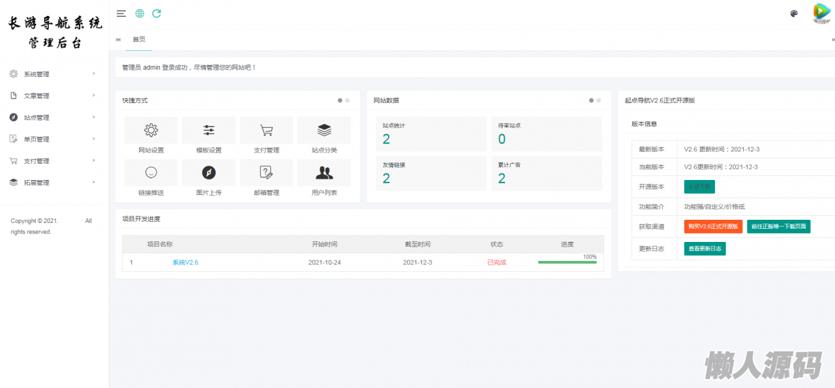
Task: Click the refresh icon in top bar
Action: tap(157, 13)
